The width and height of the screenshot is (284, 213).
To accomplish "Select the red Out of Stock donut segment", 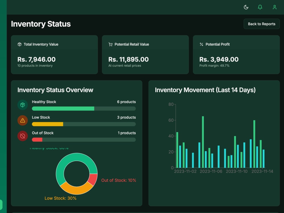I will click(93, 179).
